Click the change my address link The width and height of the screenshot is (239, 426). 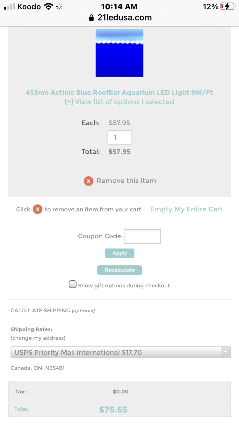click(38, 338)
